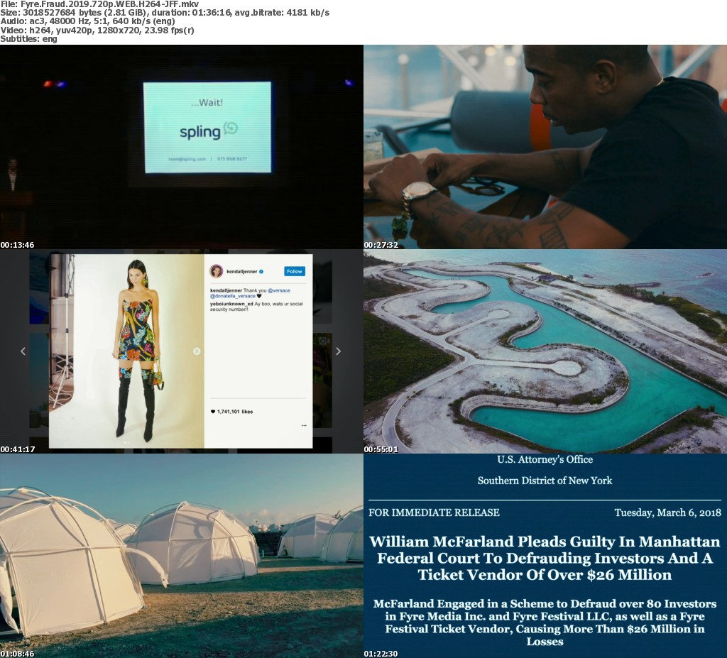Advance the photo carousel with the circular arrow

[197, 351]
